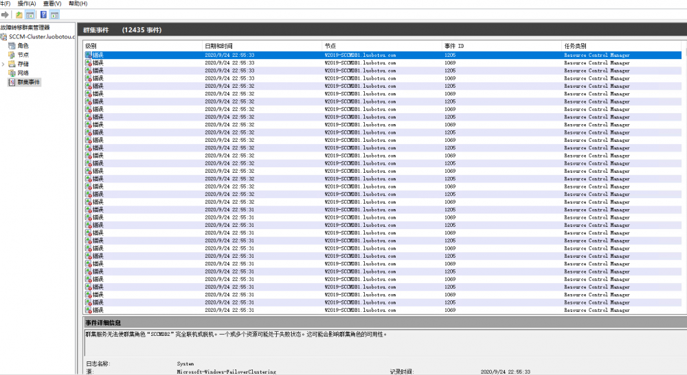Select 群集事件 (Cluster Events) in tree

click(x=28, y=82)
